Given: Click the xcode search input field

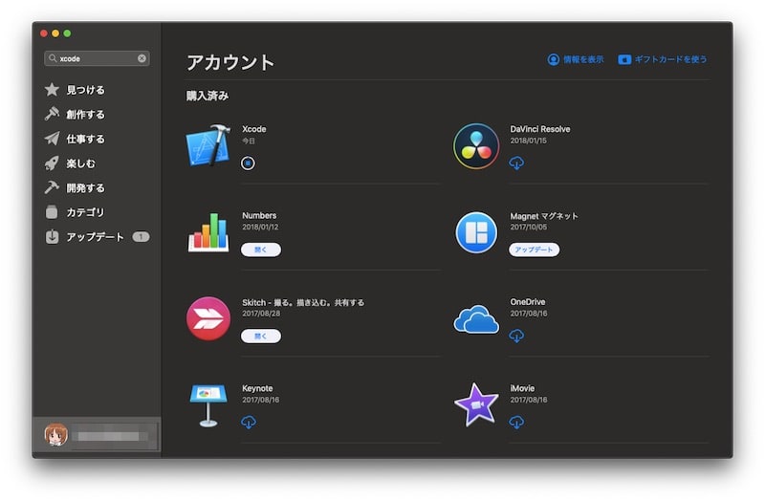Looking at the screenshot, I should click(97, 58).
